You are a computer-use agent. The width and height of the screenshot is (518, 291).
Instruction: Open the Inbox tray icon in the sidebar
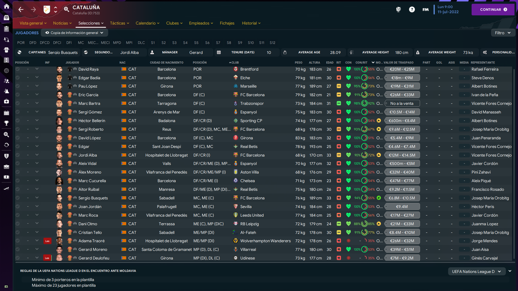(x=6, y=18)
